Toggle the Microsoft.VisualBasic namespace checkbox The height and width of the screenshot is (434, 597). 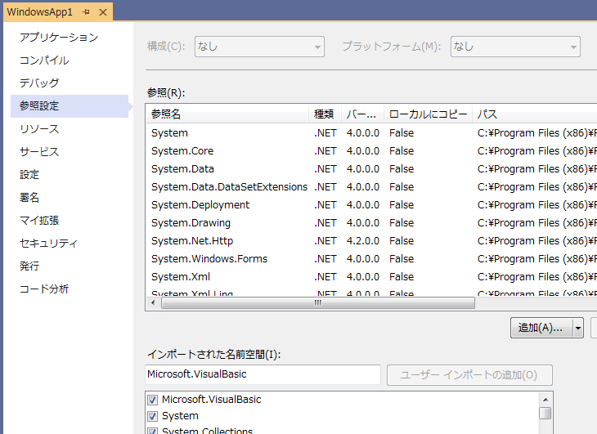tap(152, 400)
